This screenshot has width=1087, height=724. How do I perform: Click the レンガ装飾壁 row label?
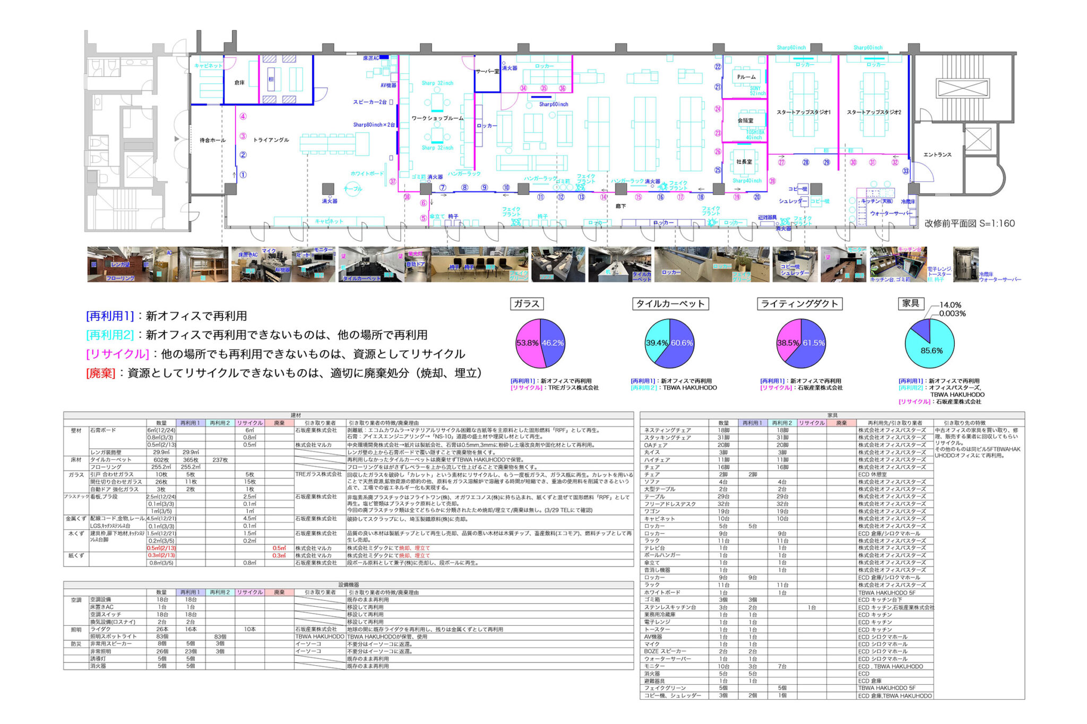[106, 452]
